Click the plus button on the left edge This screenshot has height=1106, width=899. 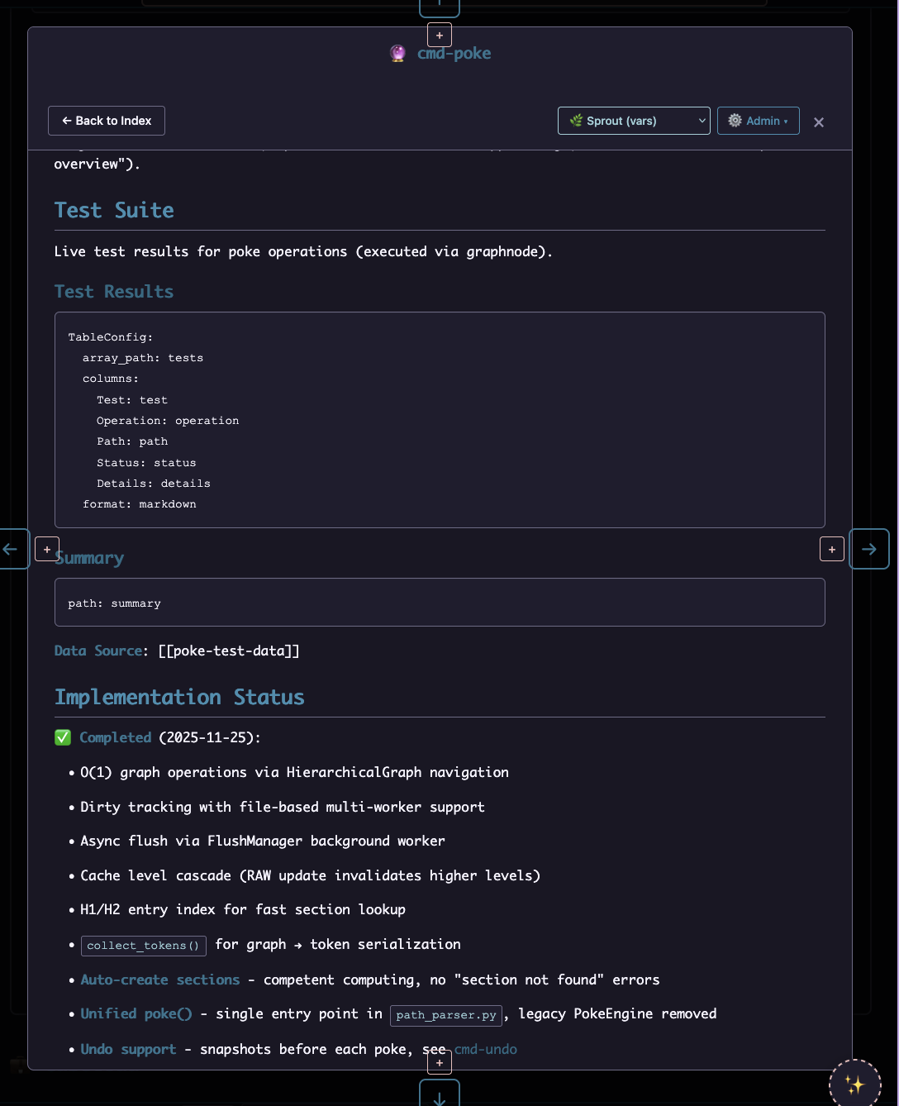(47, 549)
